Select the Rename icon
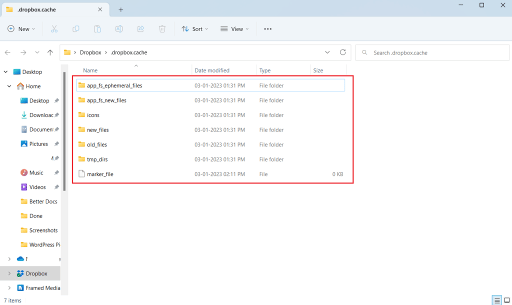Screen dimensions: 512x305 [x=119, y=28]
